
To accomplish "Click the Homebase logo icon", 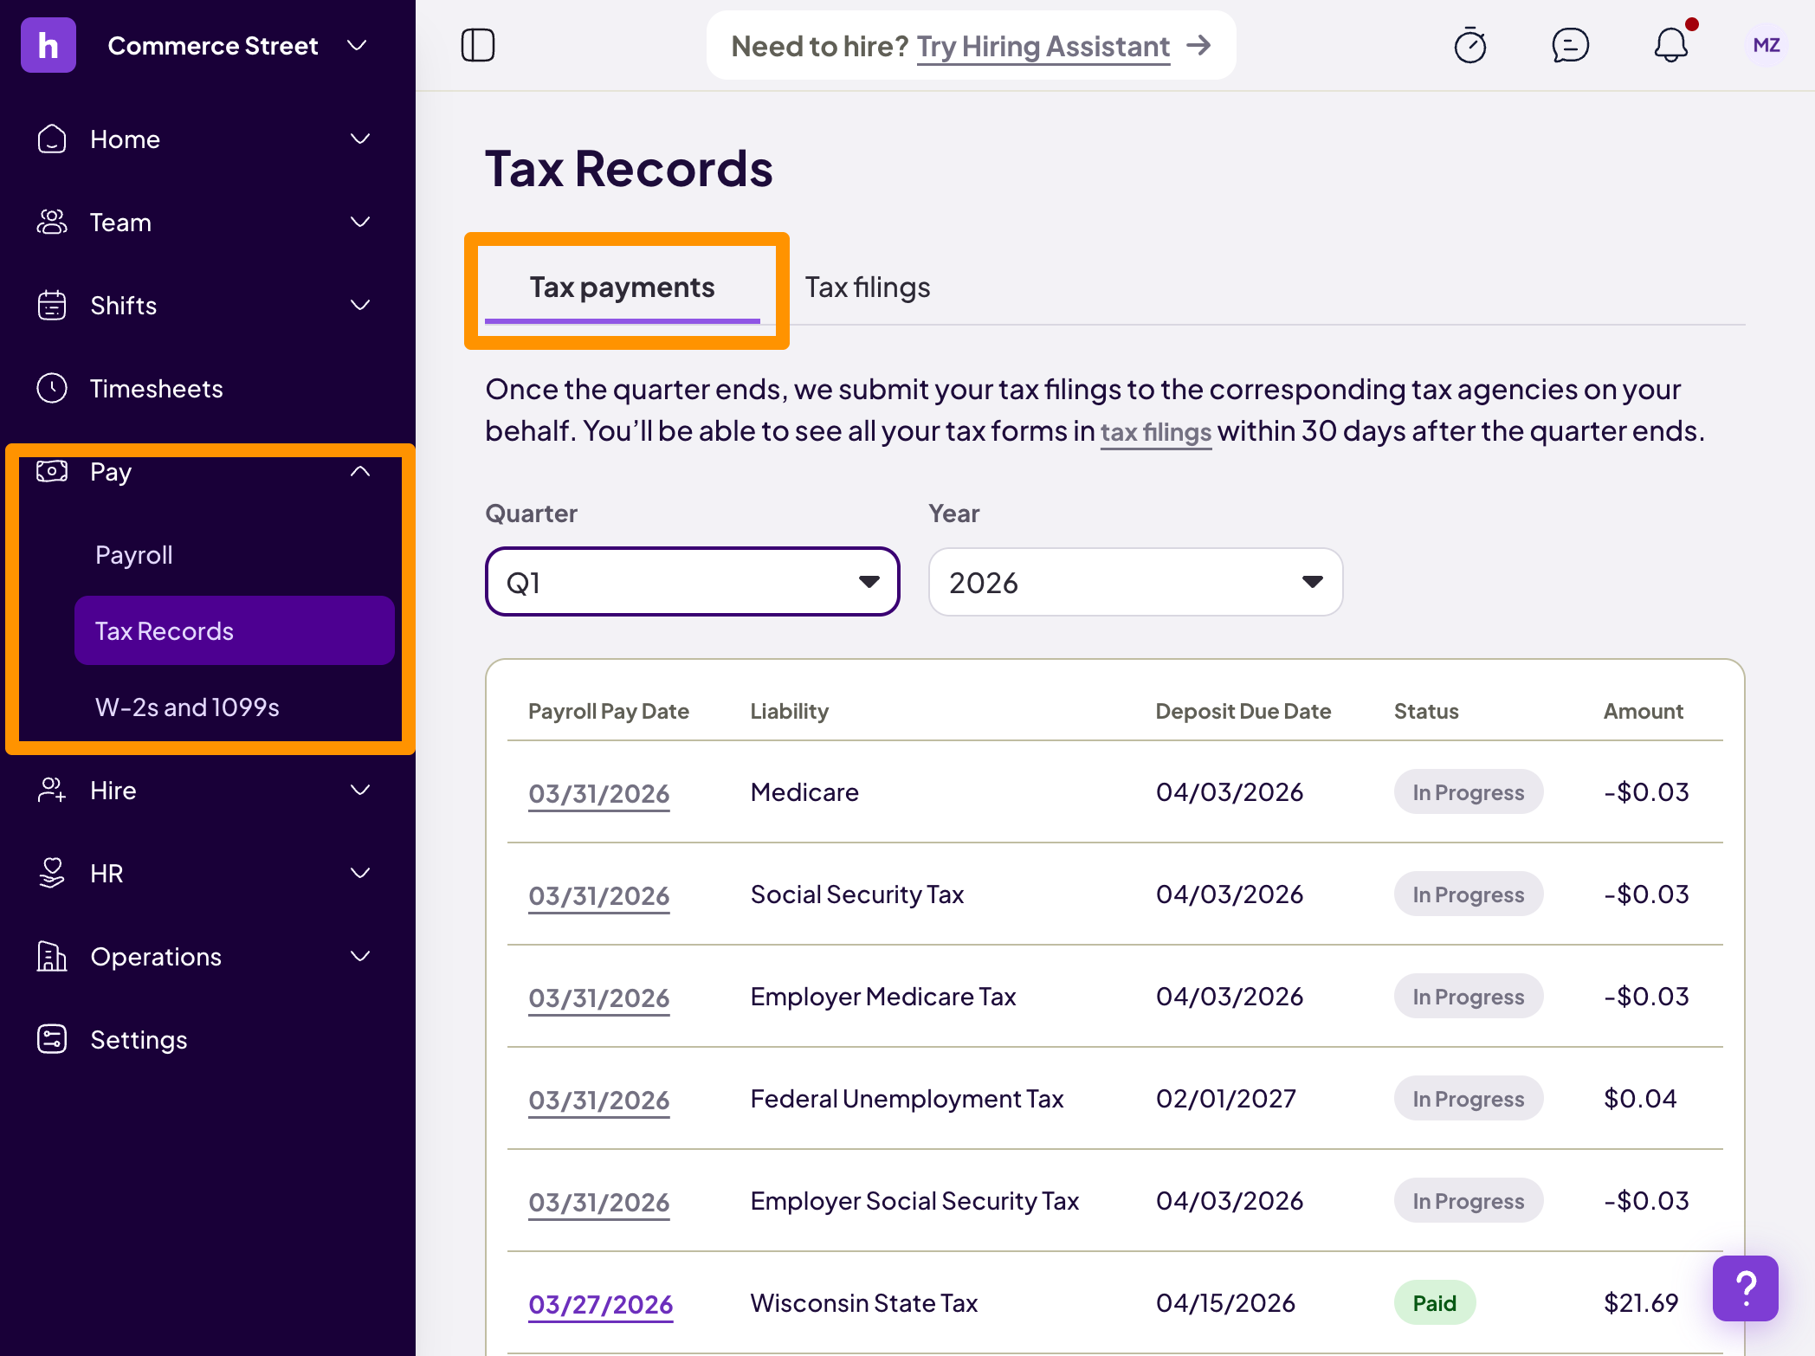I will click(48, 45).
